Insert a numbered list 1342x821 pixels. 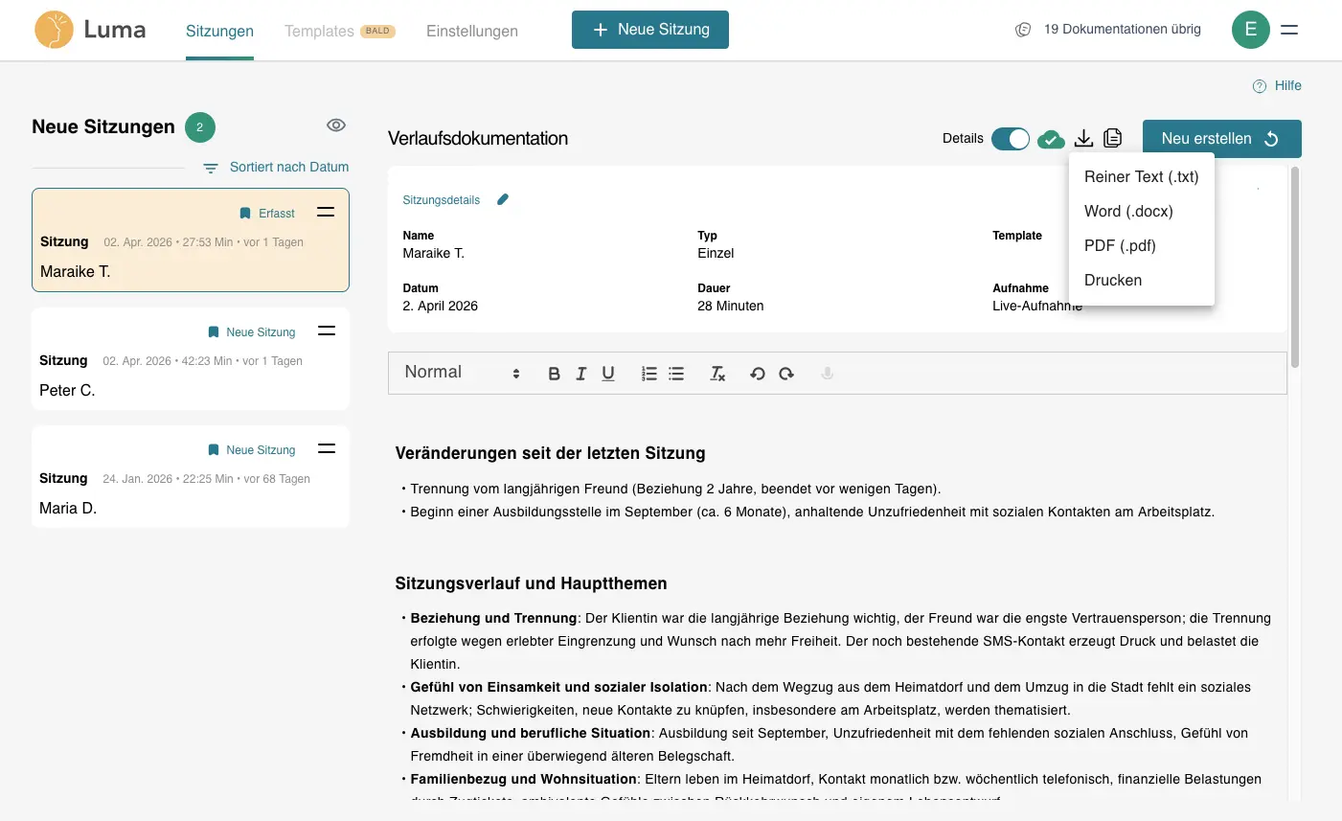[648, 374]
